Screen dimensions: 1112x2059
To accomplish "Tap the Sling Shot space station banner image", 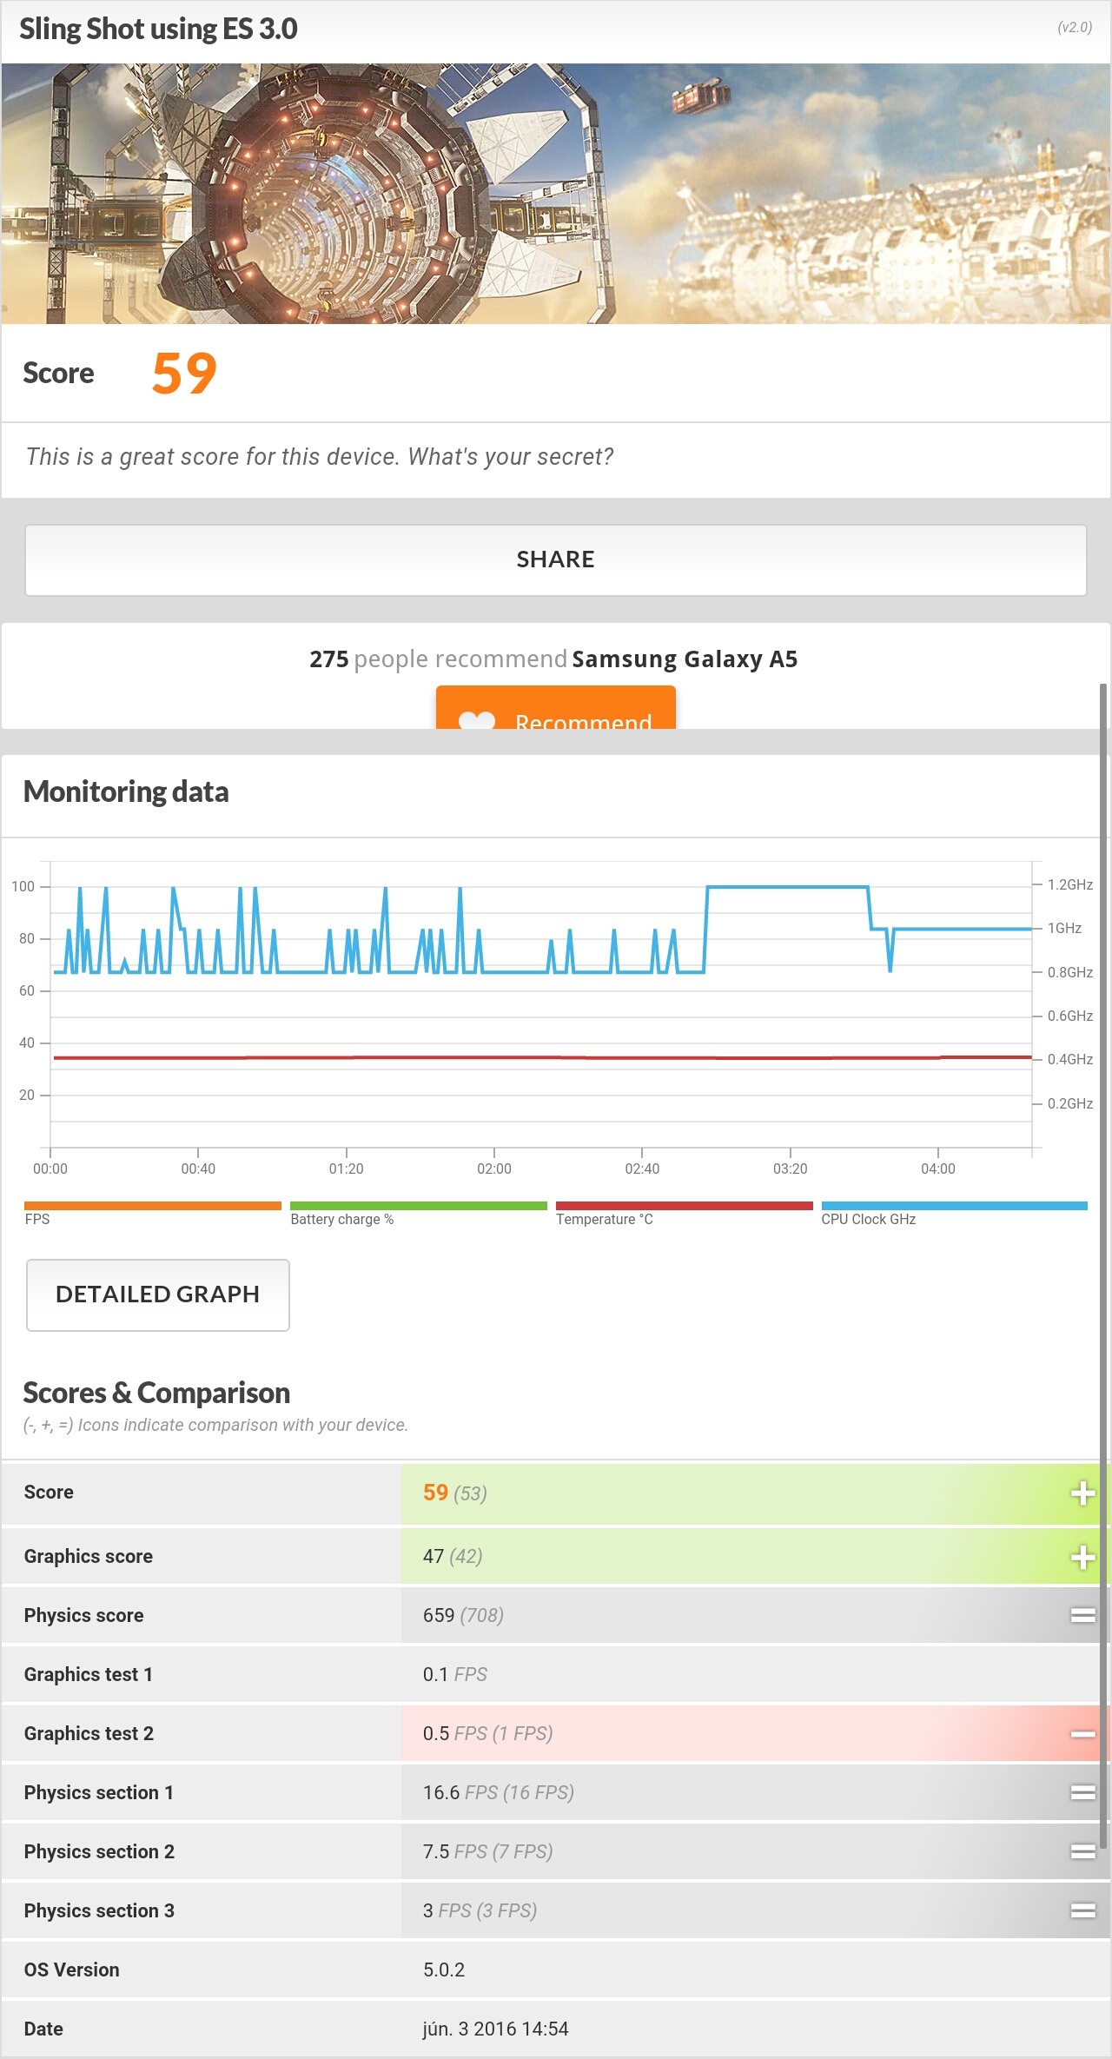I will [556, 194].
